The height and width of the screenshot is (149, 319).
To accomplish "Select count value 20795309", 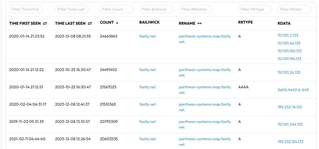I will pyautogui.click(x=109, y=122).
